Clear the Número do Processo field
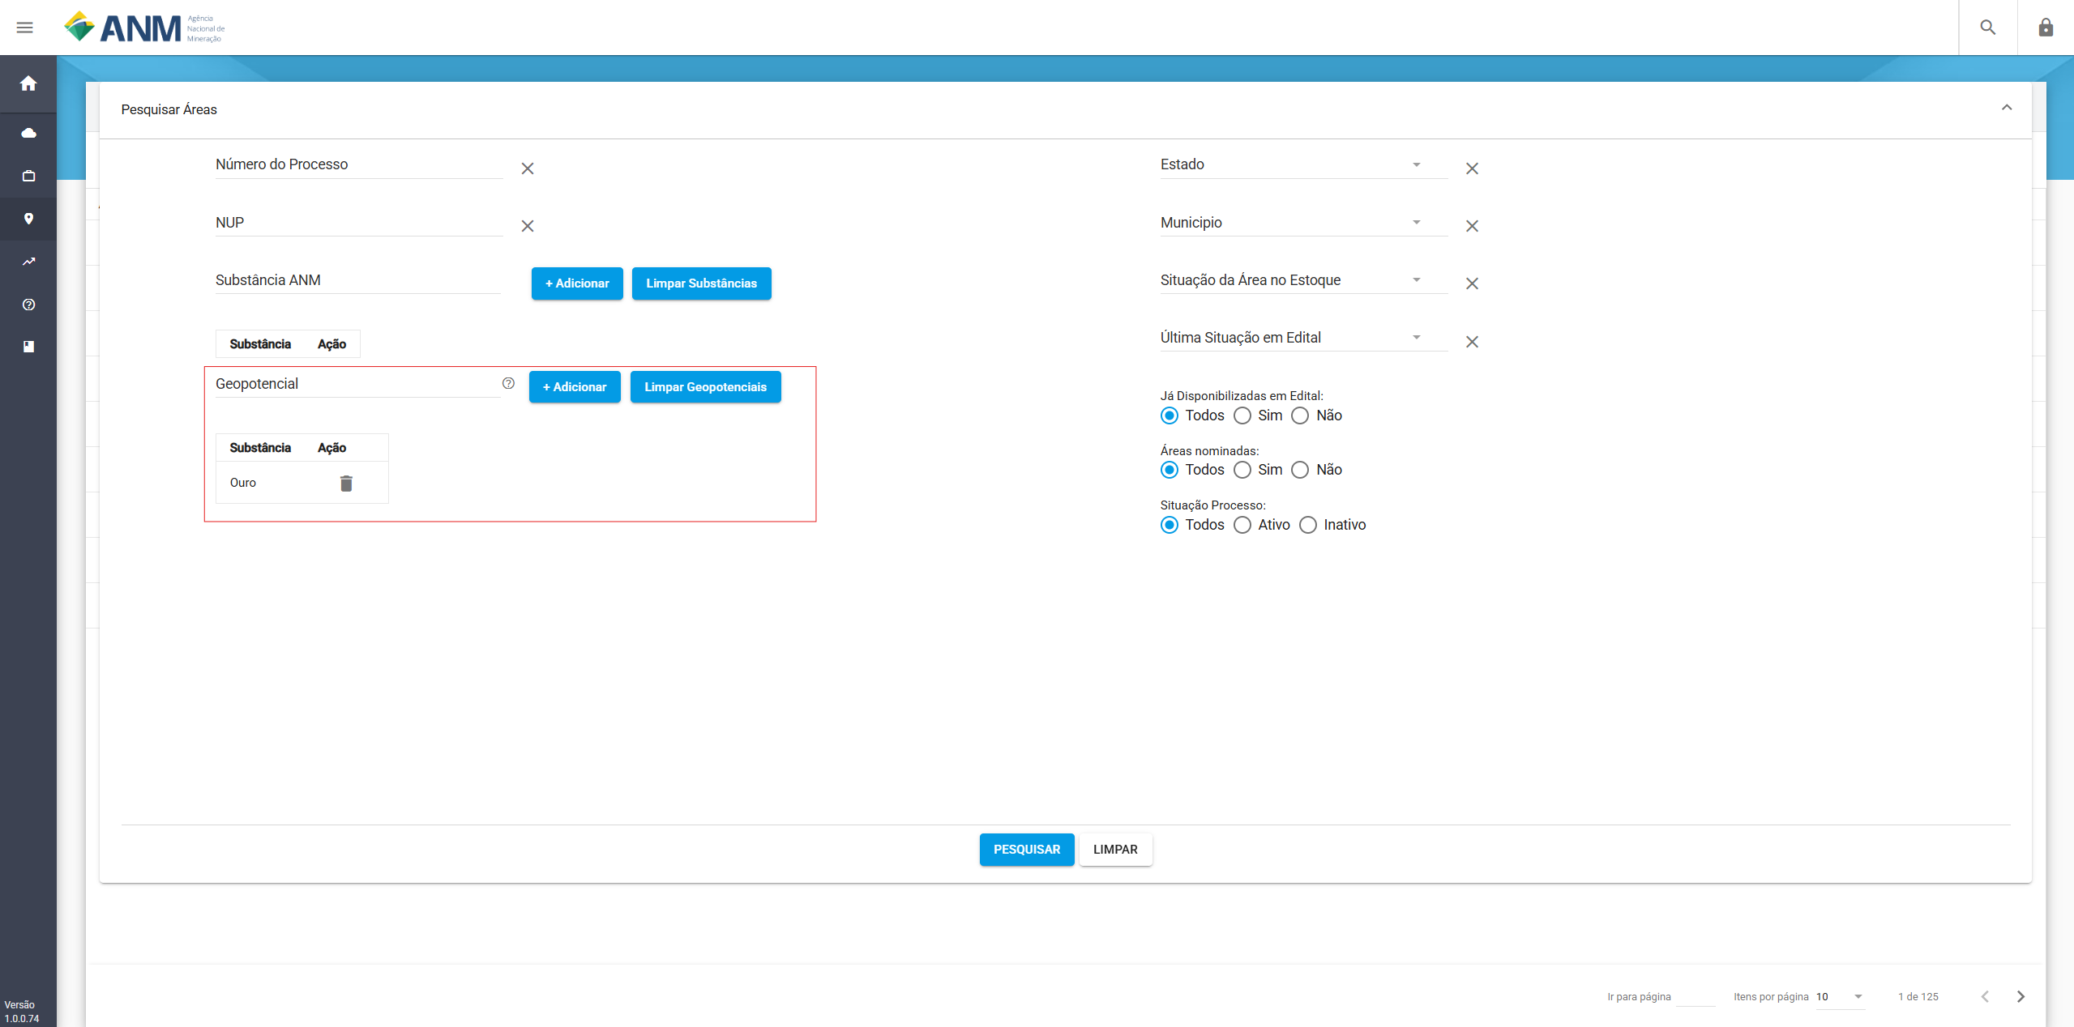Screen dimensions: 2074x1027 pyautogui.click(x=528, y=168)
